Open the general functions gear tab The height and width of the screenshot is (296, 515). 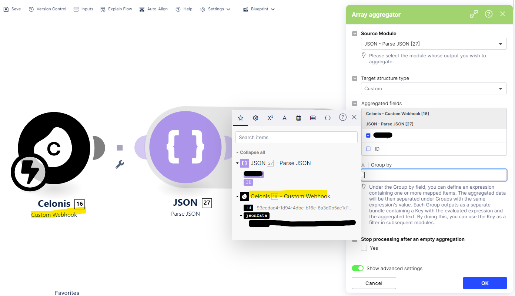[x=255, y=118]
